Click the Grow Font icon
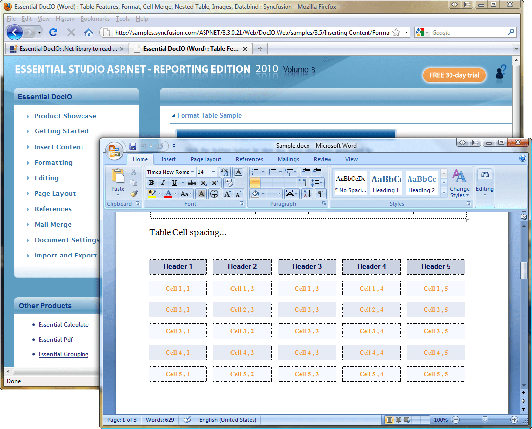 [x=227, y=194]
